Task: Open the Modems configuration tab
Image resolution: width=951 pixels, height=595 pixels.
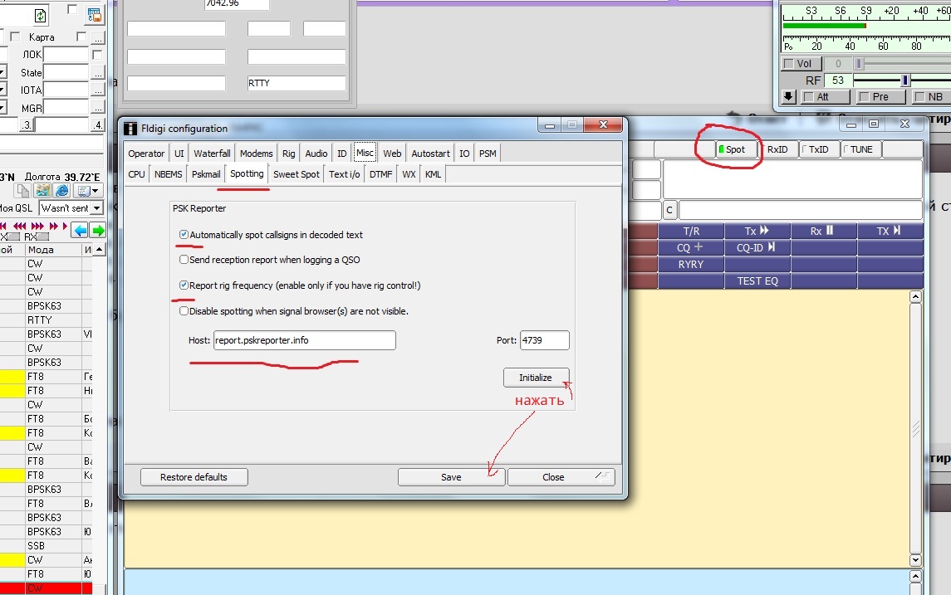Action: point(256,154)
